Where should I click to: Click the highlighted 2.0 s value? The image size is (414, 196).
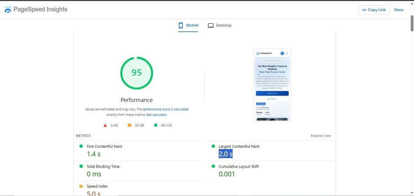[225, 154]
